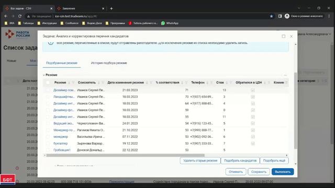Sort by the Стаж column
The width and height of the screenshot is (335, 188).
tap(227, 83)
